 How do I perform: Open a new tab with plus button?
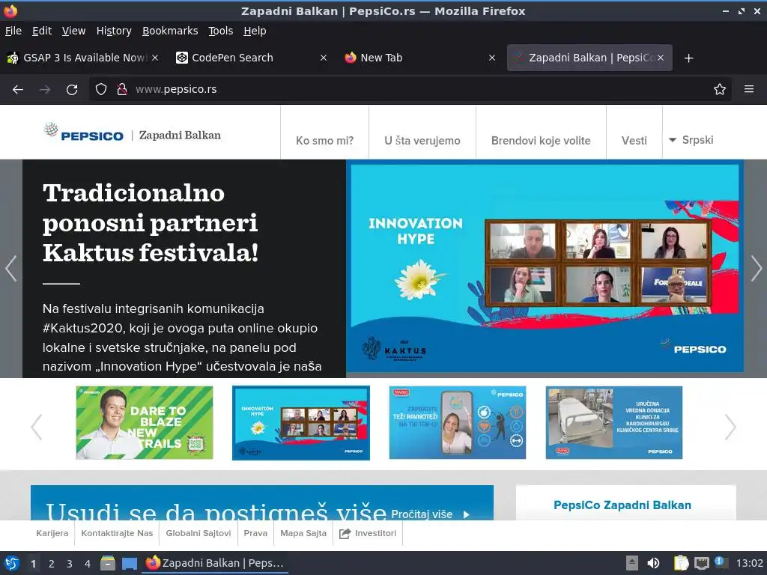[688, 58]
